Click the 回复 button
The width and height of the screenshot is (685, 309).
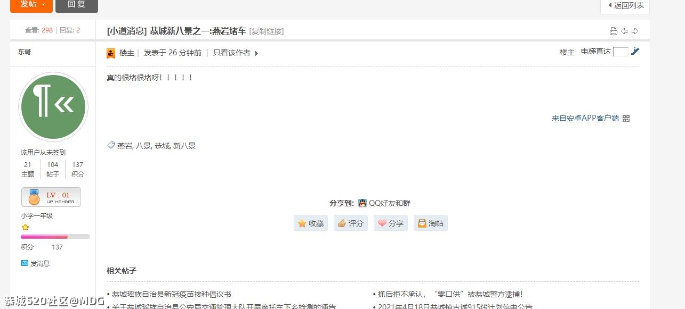76,5
